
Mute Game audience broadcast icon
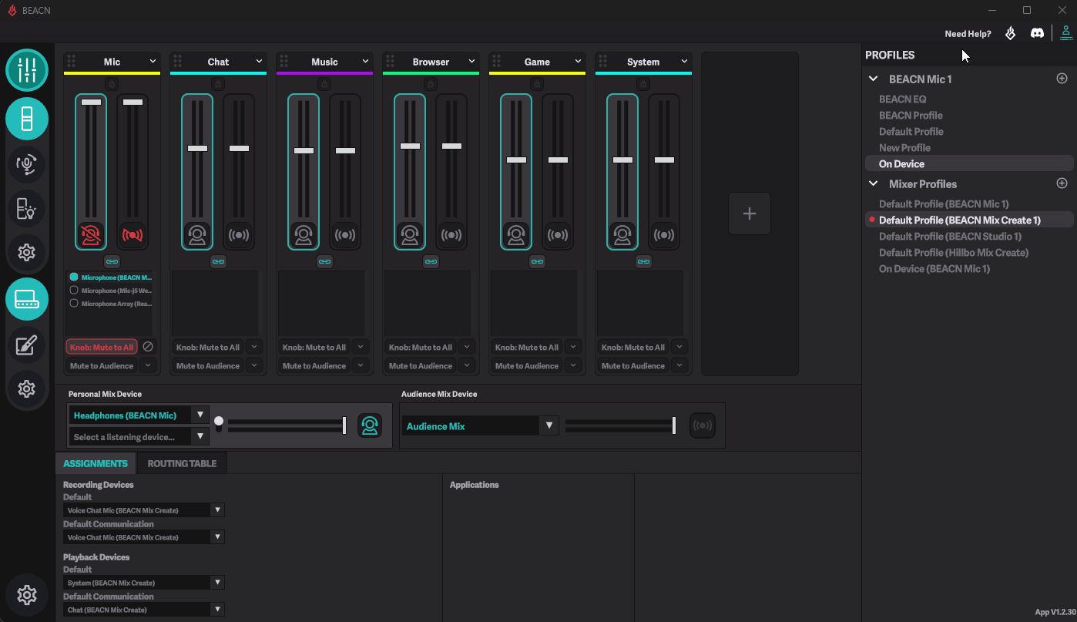558,234
